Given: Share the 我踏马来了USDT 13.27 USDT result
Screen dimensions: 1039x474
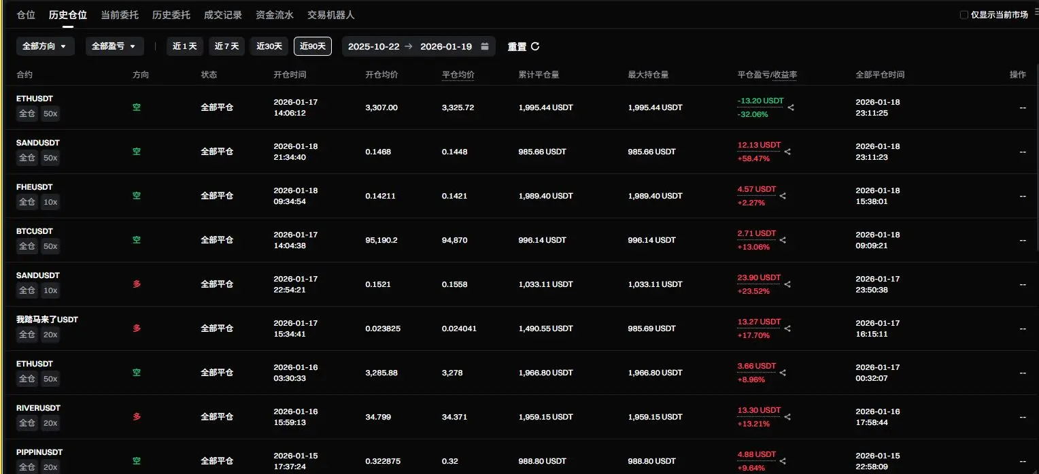Looking at the screenshot, I should point(788,328).
